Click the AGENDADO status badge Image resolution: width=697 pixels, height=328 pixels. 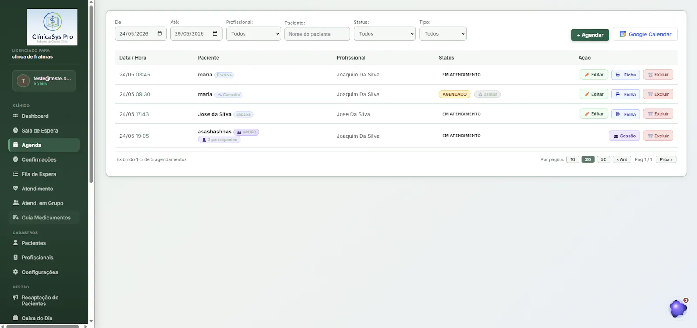454,94
